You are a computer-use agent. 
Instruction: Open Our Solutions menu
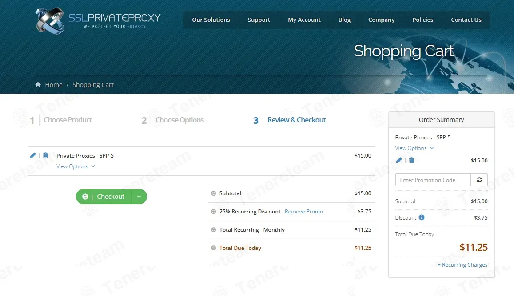tap(211, 20)
